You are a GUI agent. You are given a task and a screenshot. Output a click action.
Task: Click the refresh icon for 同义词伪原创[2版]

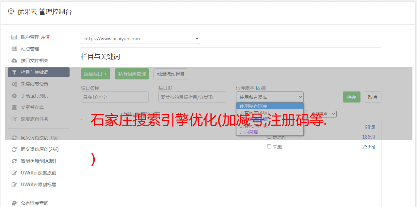tap(14, 149)
